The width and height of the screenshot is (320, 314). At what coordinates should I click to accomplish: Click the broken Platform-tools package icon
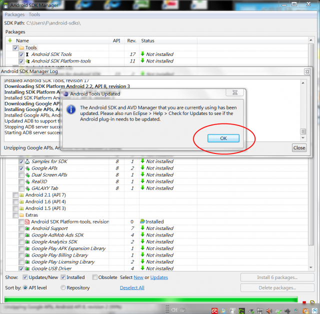click(x=27, y=222)
